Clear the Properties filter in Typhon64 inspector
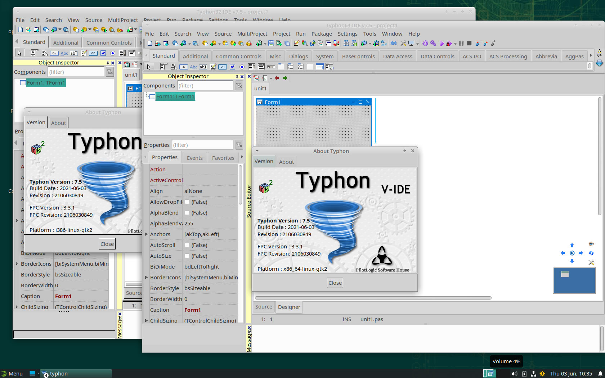 (239, 145)
